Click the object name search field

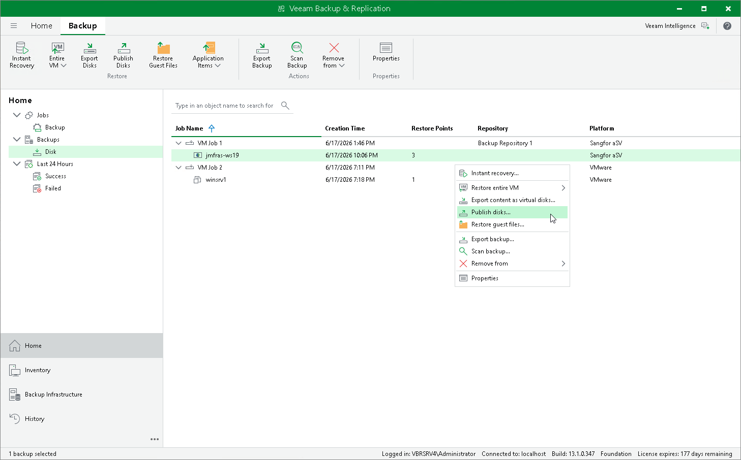(x=226, y=106)
